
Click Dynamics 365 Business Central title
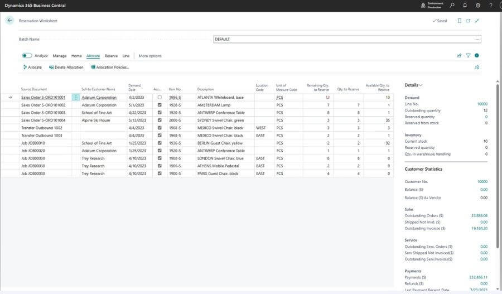tap(35, 6)
